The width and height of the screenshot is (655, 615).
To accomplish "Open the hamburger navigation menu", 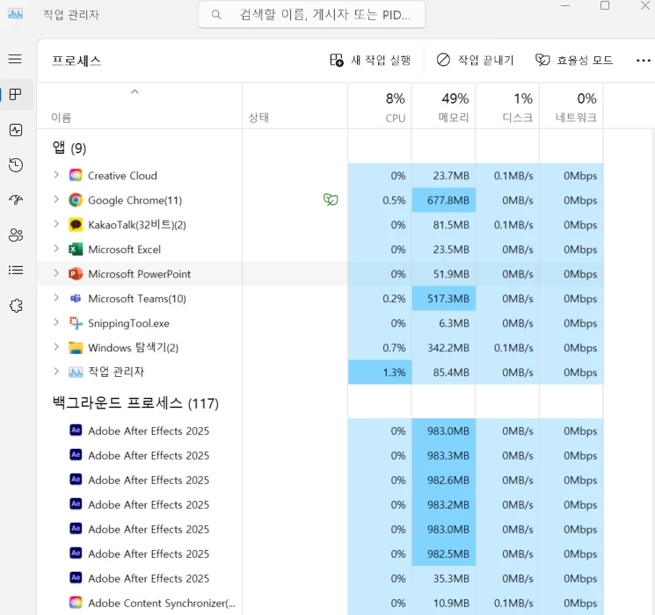I will [15, 59].
